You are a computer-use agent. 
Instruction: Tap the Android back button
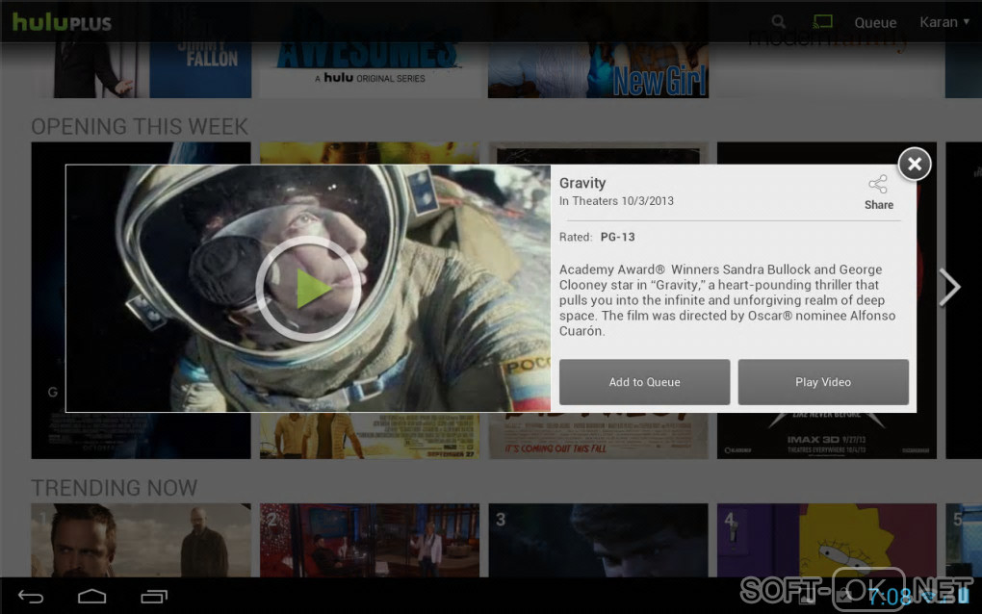point(30,597)
